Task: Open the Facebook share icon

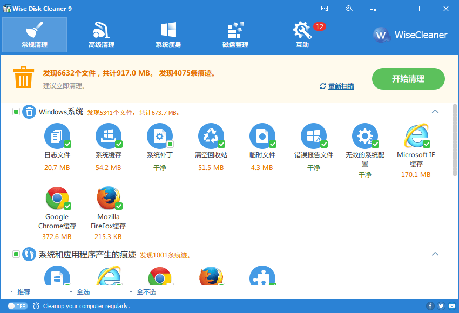Action: pyautogui.click(x=430, y=306)
